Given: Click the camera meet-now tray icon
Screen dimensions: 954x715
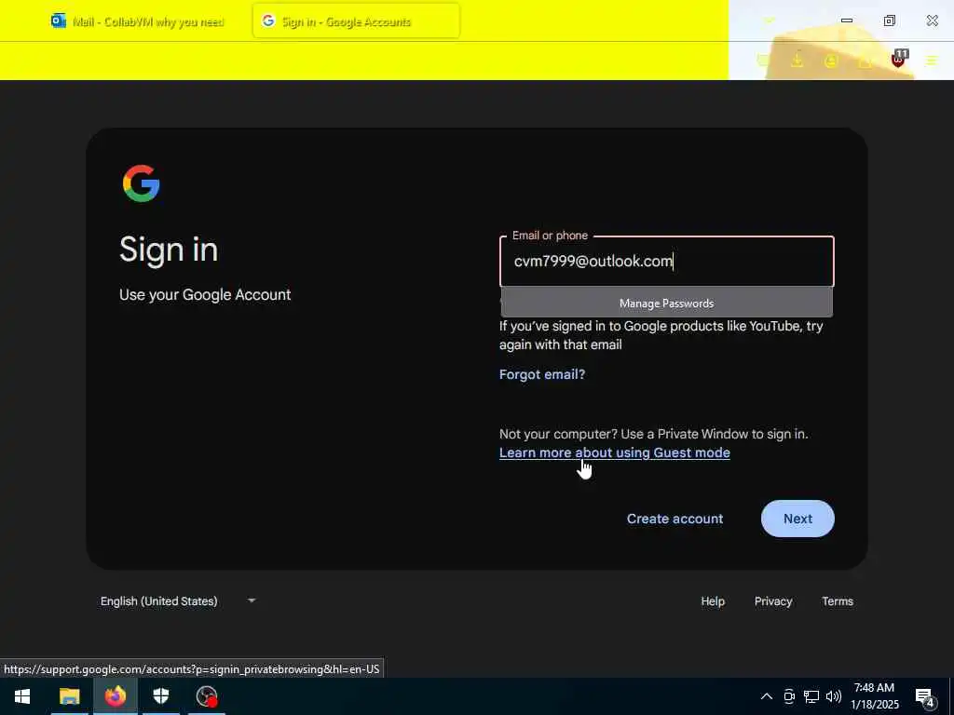Looking at the screenshot, I should [x=789, y=696].
